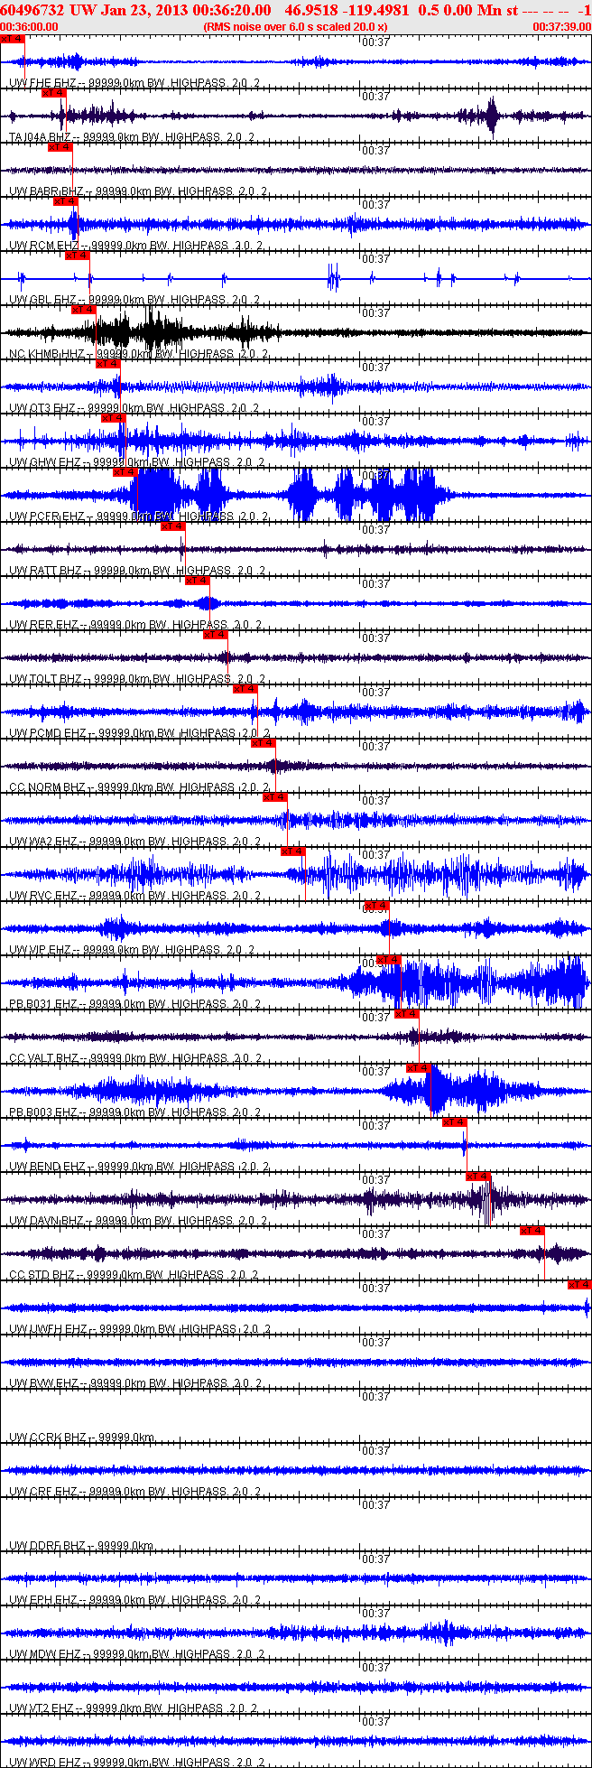592x1768 pixels.
Task: Click the UW WA2 EHZ station label
Action: coord(43,842)
